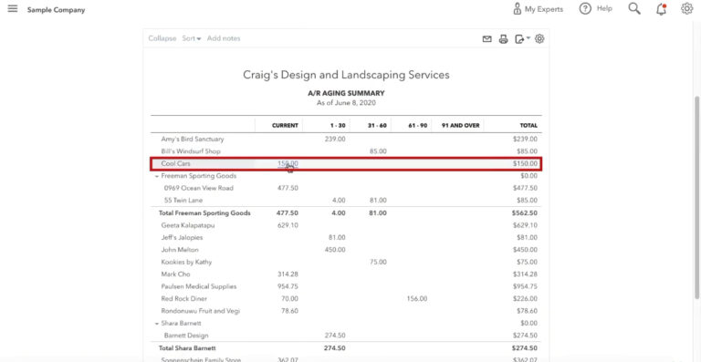
Task: Click 0969 Ocean View Road 477.50 current amount
Action: pos(288,188)
